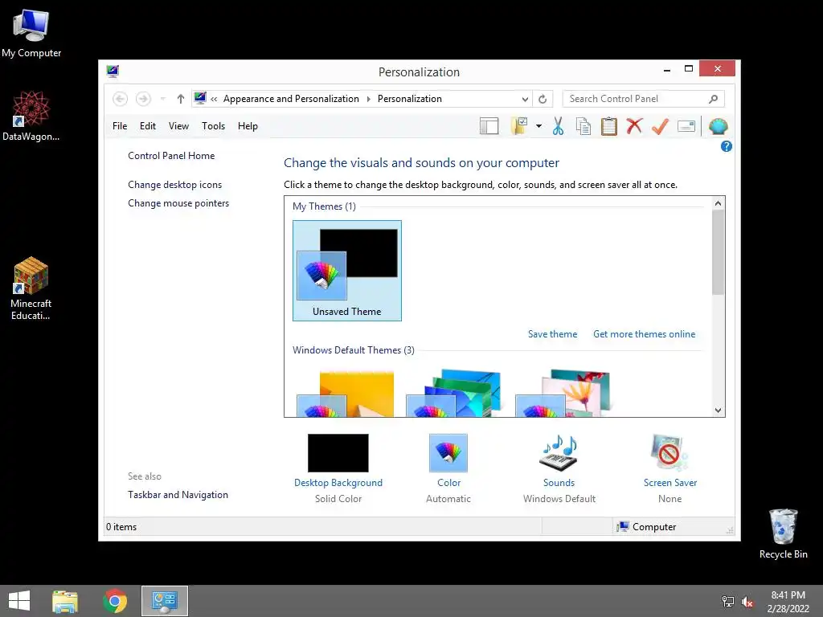The height and width of the screenshot is (617, 823).
Task: Click the chevron after Appearance and Personalization
Action: click(368, 99)
